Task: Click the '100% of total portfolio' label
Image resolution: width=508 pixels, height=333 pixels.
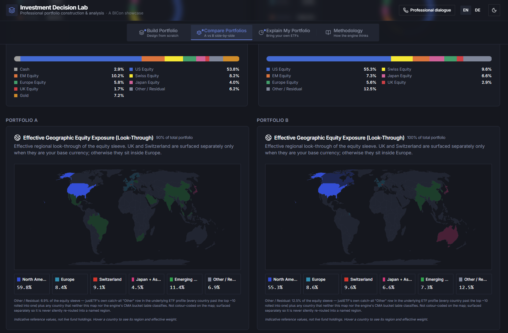Action: pos(426,138)
